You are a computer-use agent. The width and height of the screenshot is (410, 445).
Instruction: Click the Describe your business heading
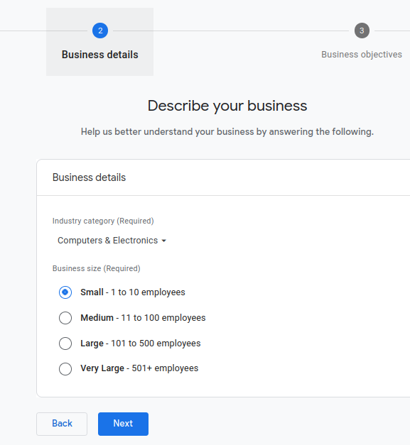pyautogui.click(x=227, y=106)
